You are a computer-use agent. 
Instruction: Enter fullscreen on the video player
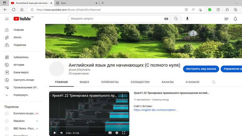pyautogui.click(x=124, y=133)
